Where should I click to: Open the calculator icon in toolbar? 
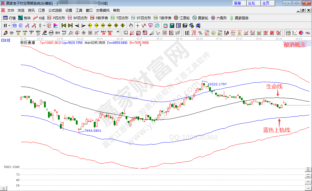[172, 26]
